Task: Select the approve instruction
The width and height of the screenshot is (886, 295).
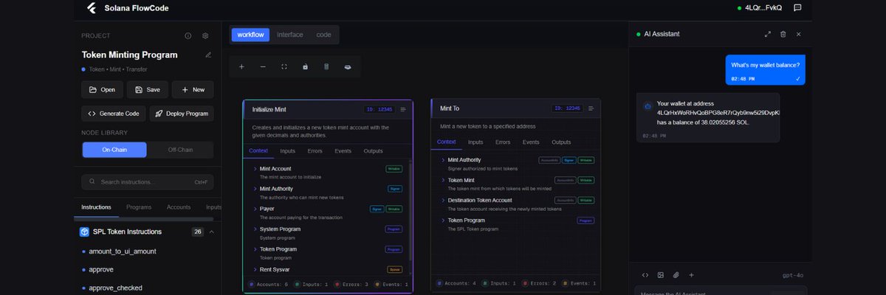Action: tap(100, 269)
